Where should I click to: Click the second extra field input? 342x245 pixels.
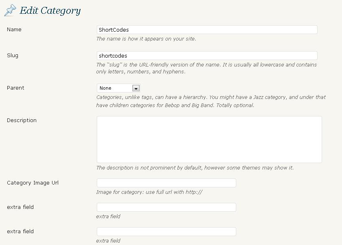click(x=166, y=232)
